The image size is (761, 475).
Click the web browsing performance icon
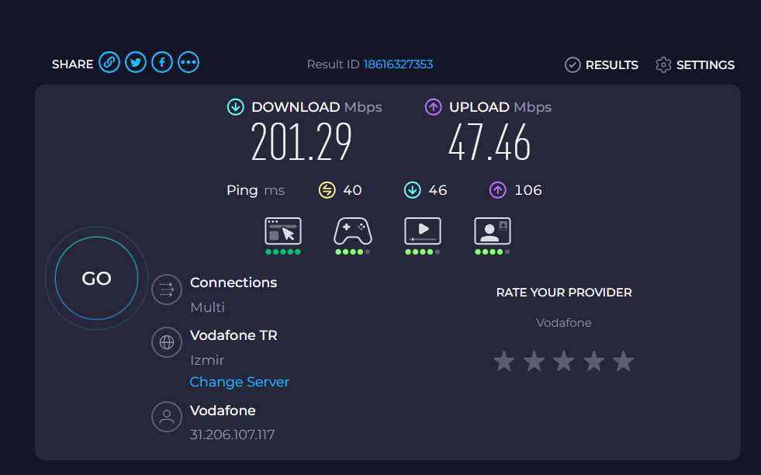283,231
